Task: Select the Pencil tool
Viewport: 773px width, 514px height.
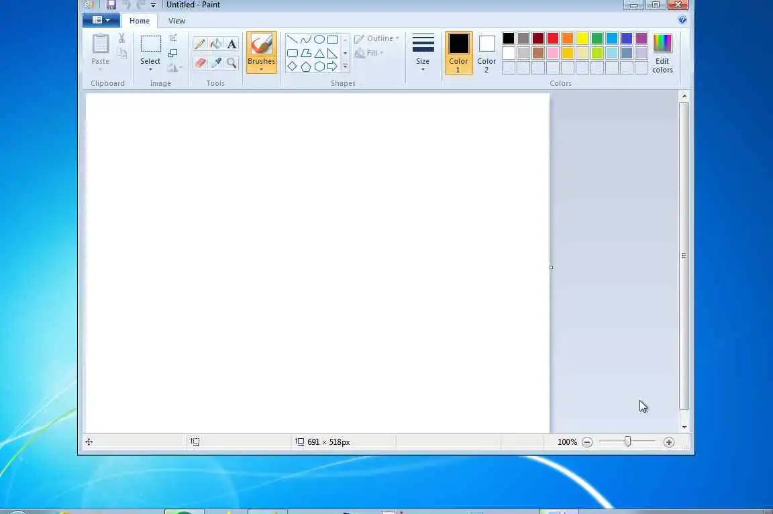Action: (200, 44)
